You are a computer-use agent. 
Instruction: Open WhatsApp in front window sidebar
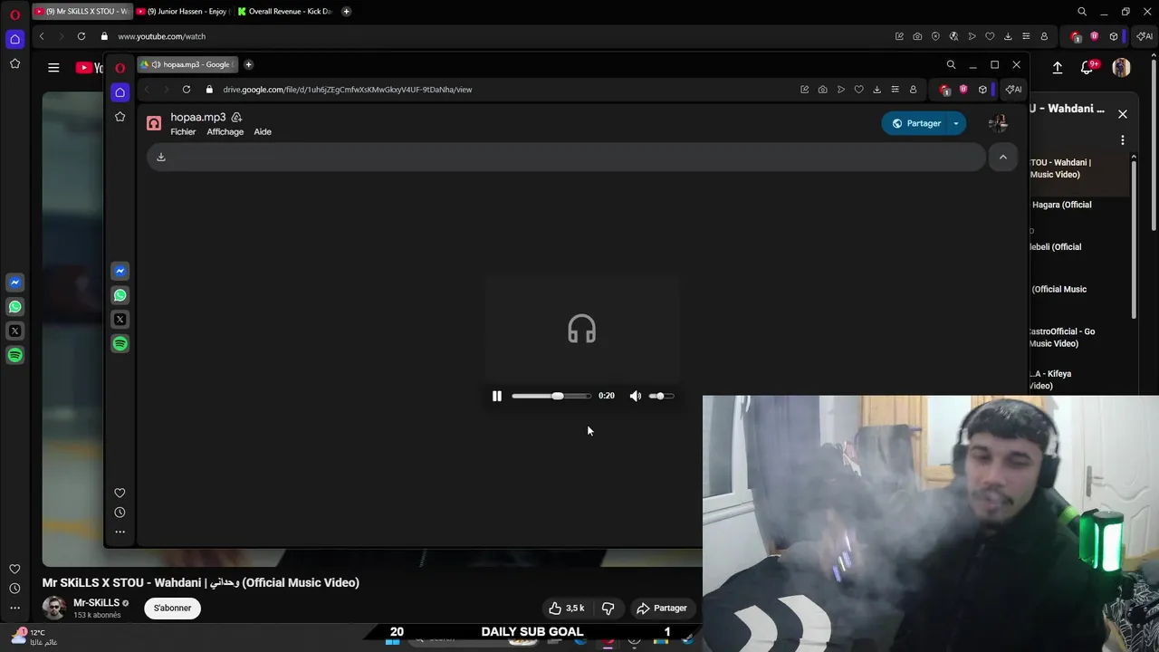tap(120, 295)
